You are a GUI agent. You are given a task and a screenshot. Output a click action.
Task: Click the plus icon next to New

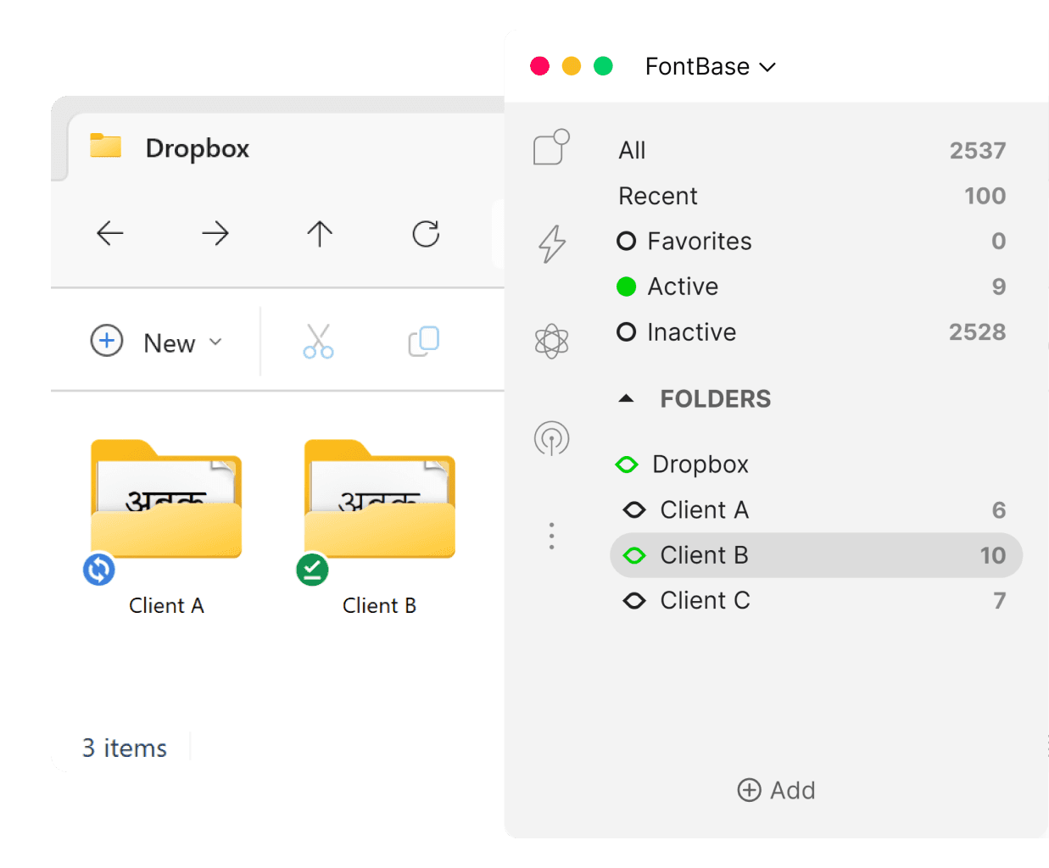click(107, 341)
